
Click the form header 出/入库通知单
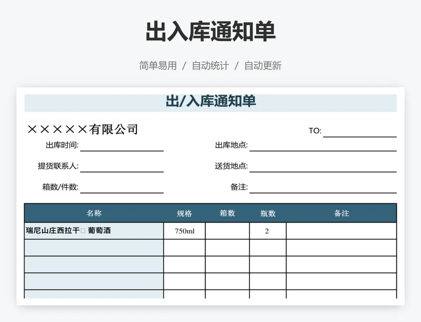[x=211, y=101]
